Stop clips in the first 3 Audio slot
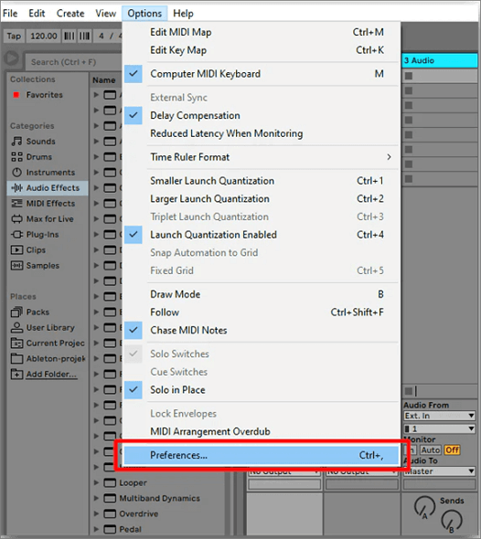Viewport: 481px width, 539px height. point(409,76)
